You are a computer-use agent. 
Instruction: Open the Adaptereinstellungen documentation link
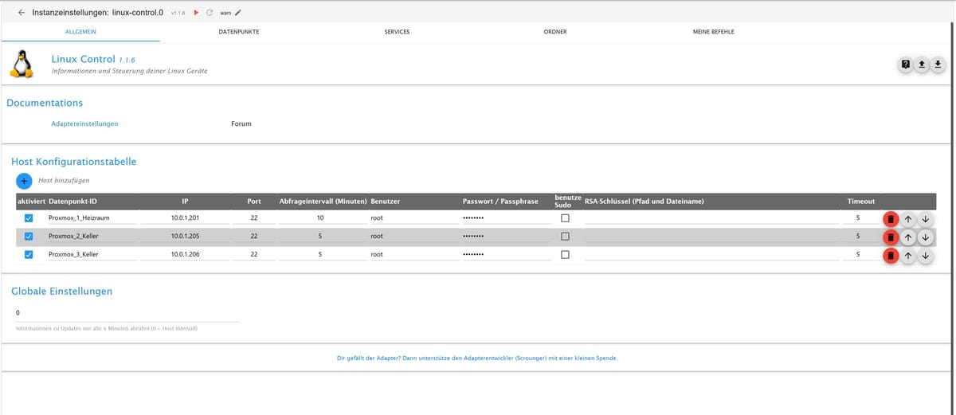click(x=84, y=123)
